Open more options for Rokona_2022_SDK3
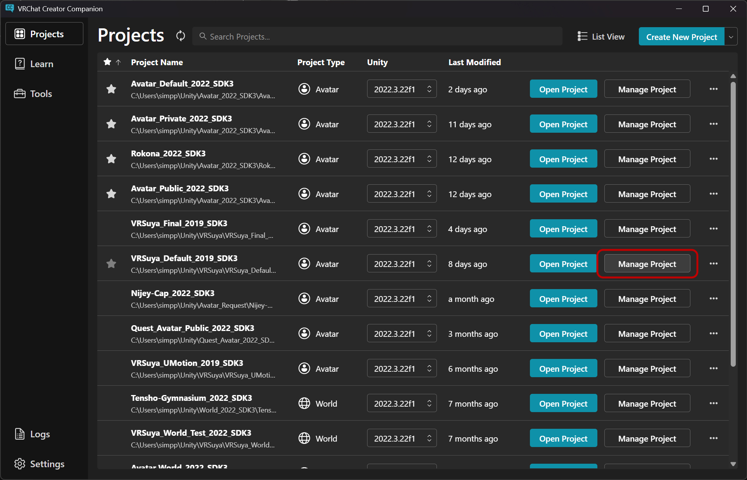747x480 pixels. (714, 159)
